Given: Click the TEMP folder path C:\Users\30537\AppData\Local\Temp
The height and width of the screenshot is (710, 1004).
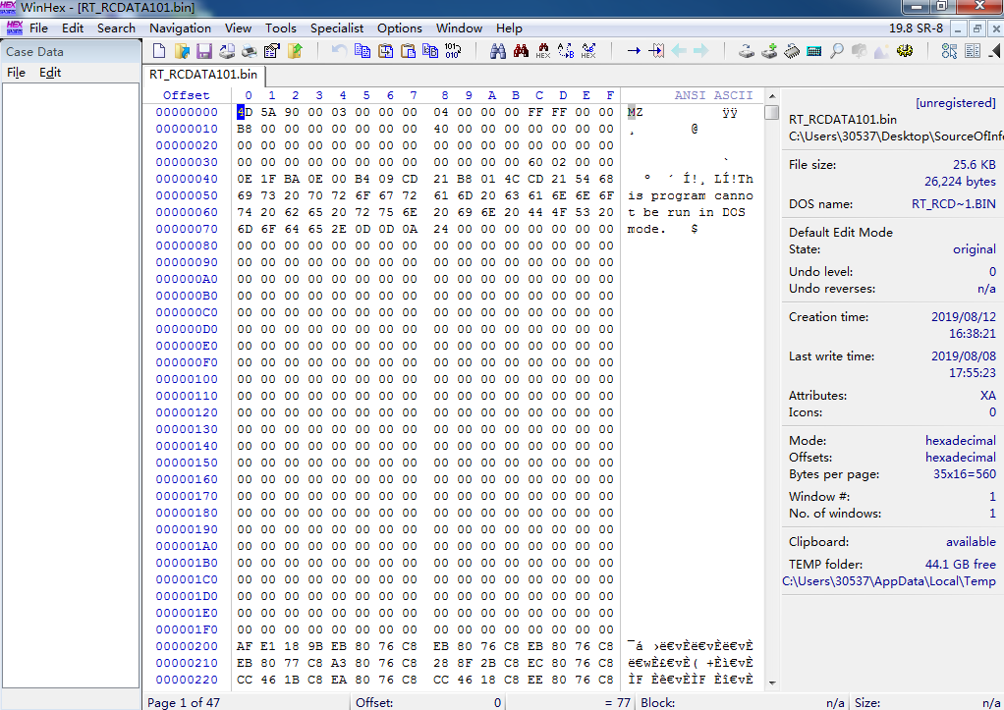Looking at the screenshot, I should point(889,581).
